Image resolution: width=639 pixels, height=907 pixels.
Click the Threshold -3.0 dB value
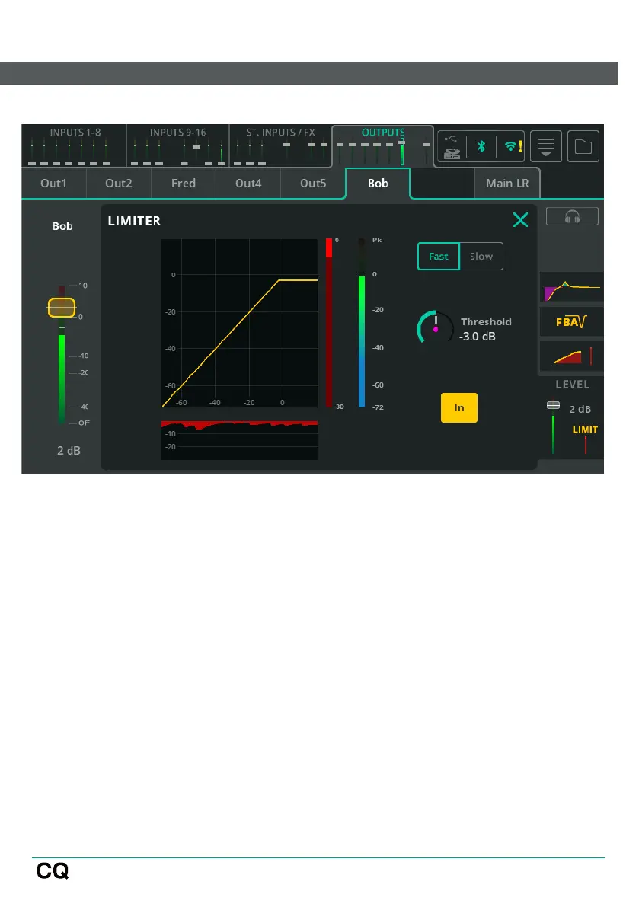[x=477, y=337]
